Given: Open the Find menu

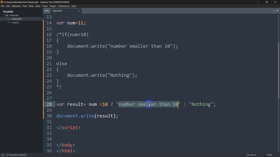Looking at the screenshot, I should (24, 6).
